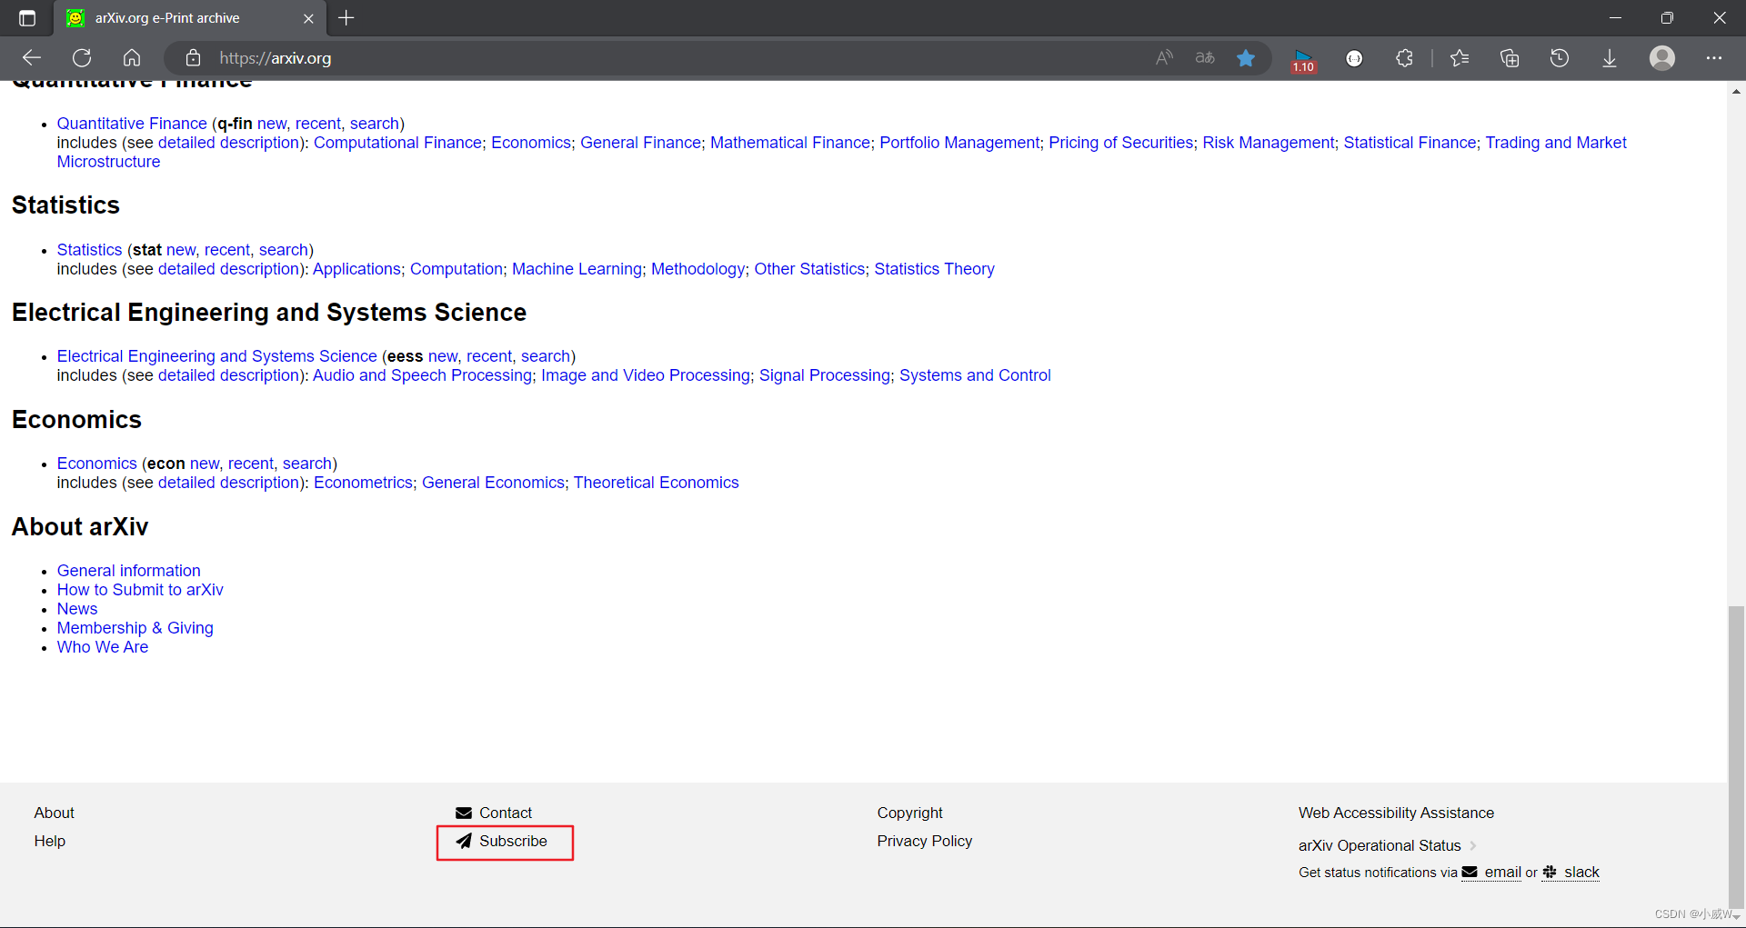Click the chevron after arXiv Operational Status

(x=1472, y=845)
